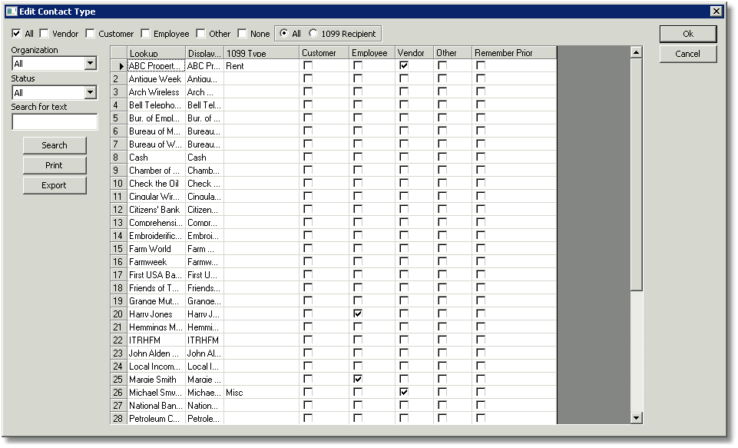Select the All radio button
Screen dimensions: 738x448
[x=284, y=33]
